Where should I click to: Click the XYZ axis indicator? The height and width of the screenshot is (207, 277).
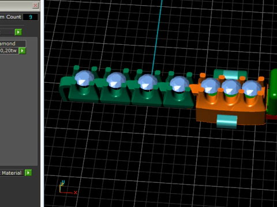[68, 188]
